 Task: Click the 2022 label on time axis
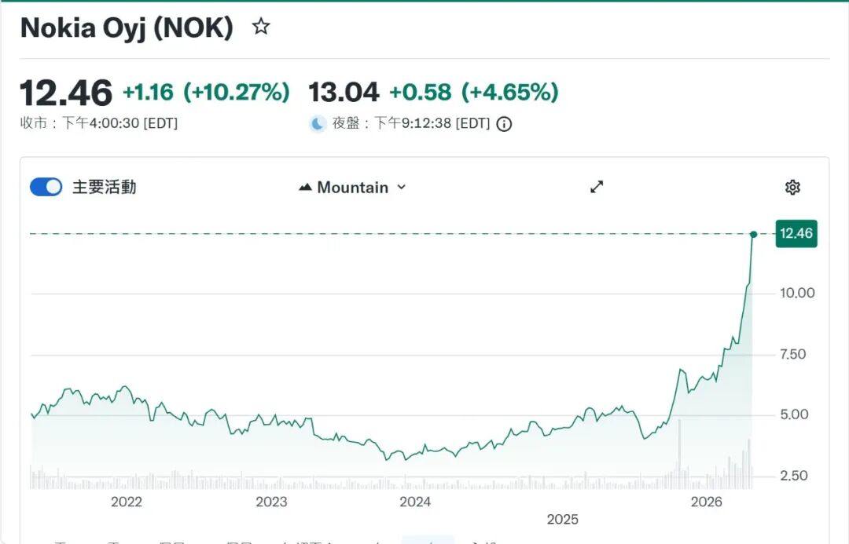(127, 502)
